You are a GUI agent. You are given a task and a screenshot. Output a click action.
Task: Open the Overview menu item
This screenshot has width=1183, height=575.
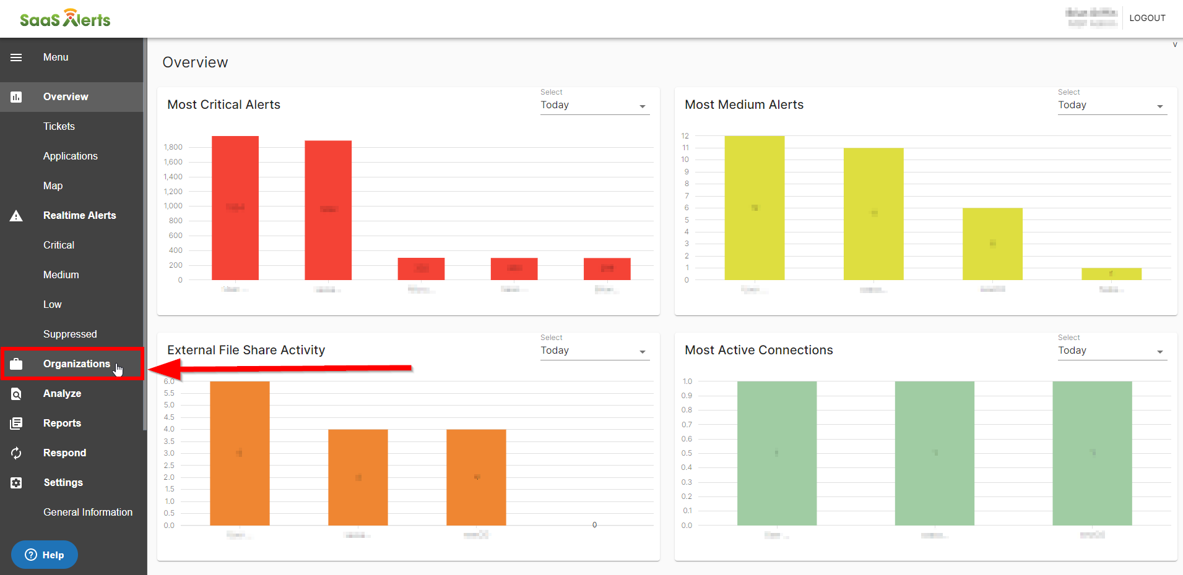72,97
